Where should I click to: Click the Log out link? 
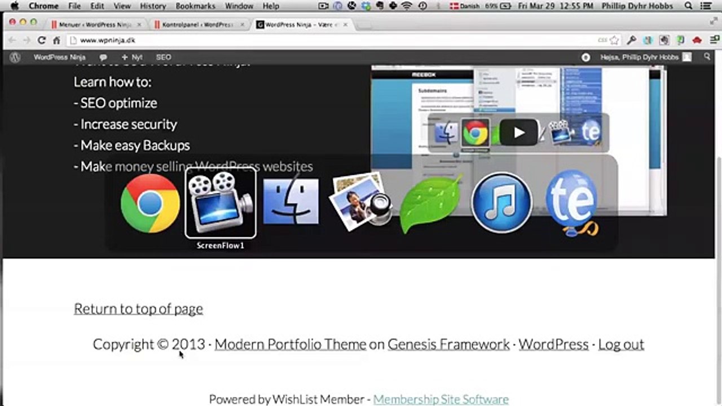coord(621,344)
